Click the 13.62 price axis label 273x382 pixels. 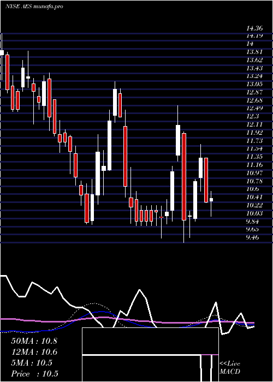click(x=254, y=60)
